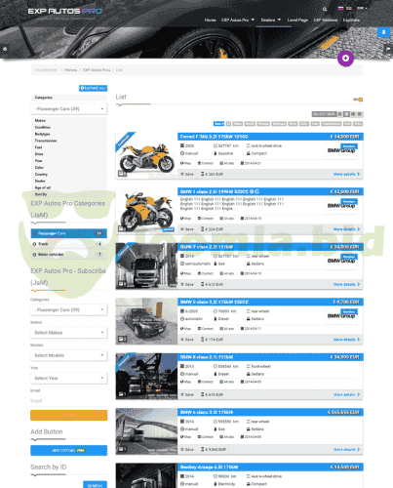
Task: Expand the Dealers menu arrow
Action: pos(279,20)
